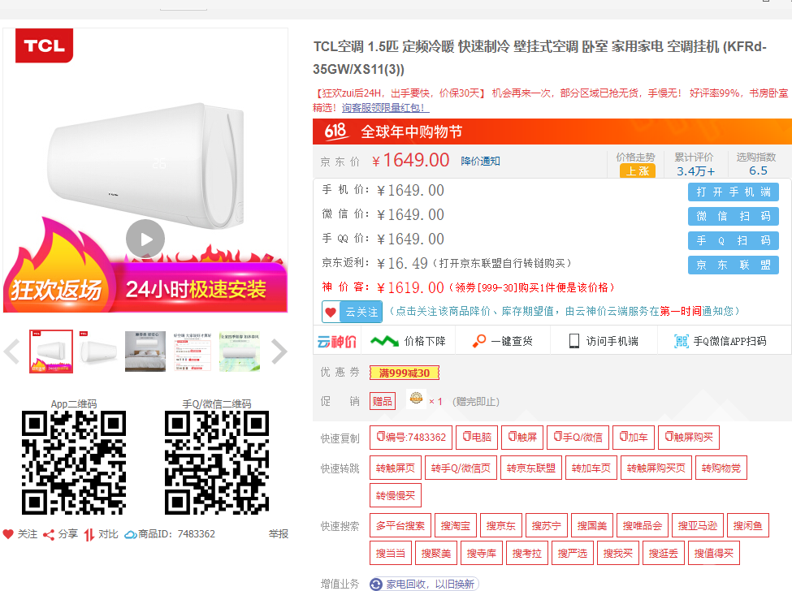Click 降价通知 price drop notice

click(480, 161)
